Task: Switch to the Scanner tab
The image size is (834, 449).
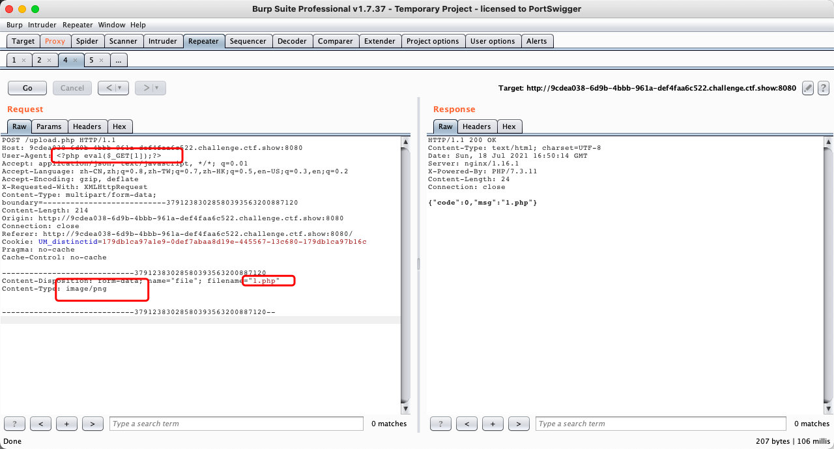Action: 123,41
